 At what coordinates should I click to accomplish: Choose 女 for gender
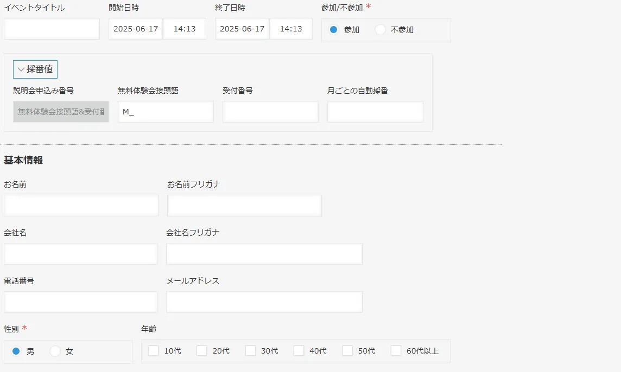(55, 351)
